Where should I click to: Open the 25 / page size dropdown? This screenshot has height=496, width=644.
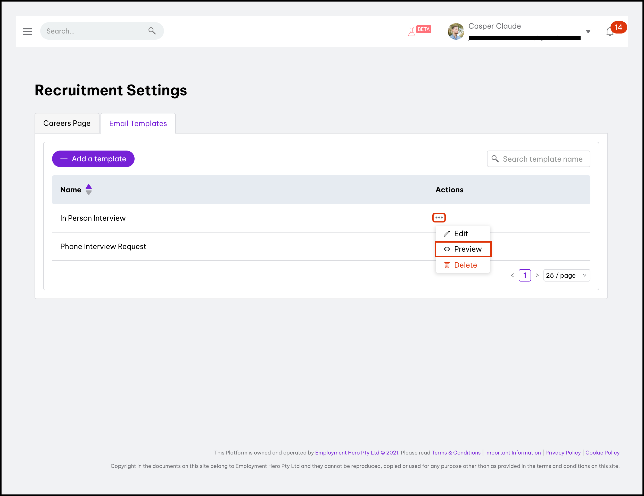tap(566, 275)
